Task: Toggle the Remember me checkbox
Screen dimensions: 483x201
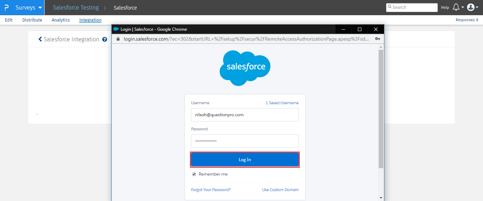Action: point(194,174)
